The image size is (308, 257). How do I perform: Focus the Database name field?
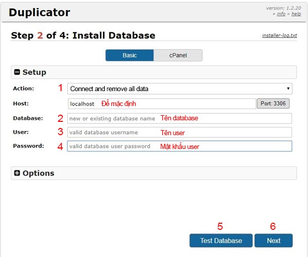click(x=180, y=118)
